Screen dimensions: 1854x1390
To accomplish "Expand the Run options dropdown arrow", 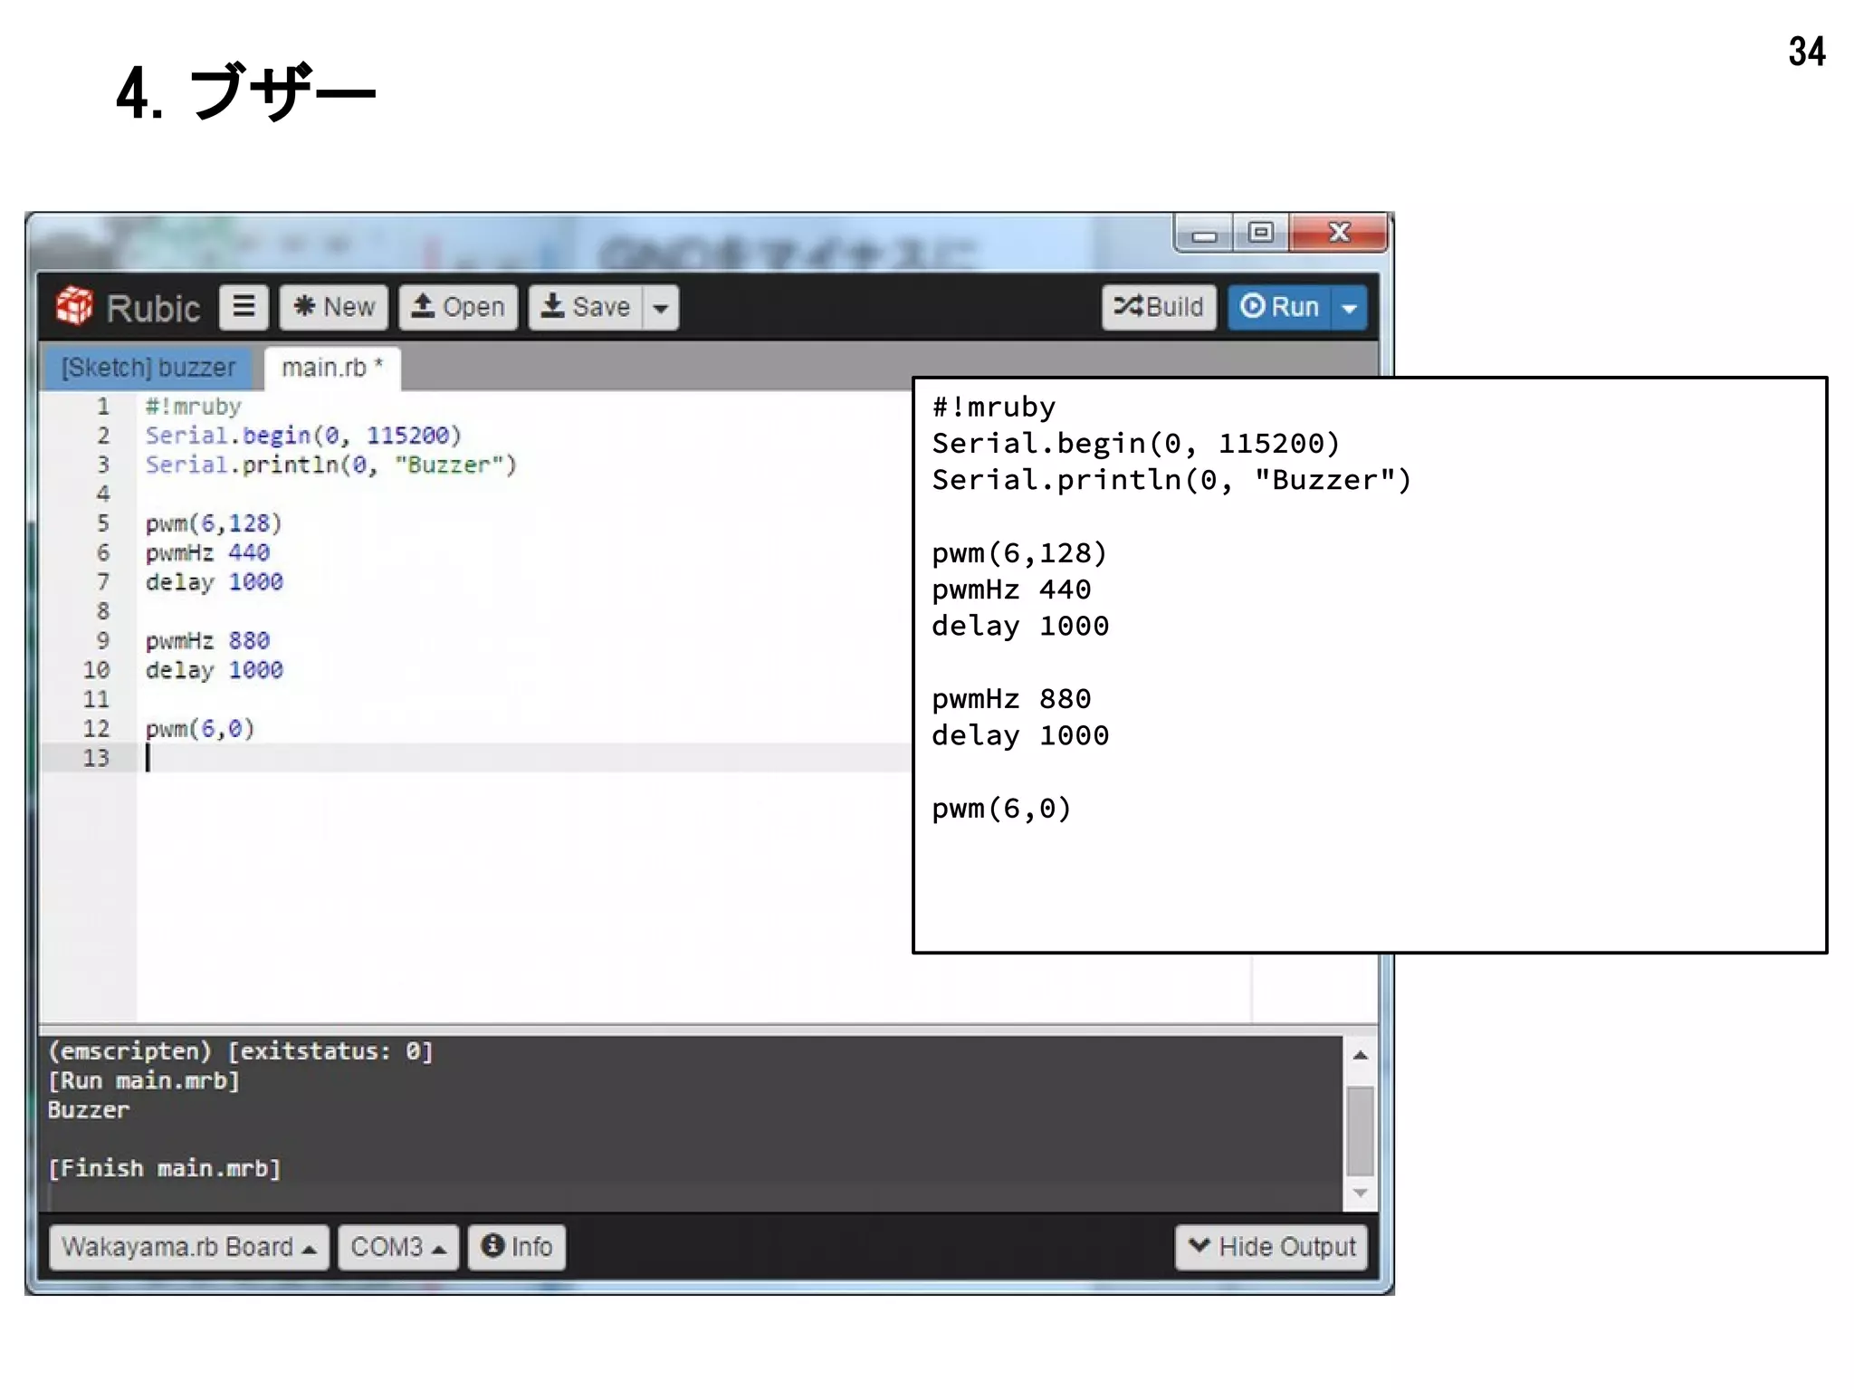I will pyautogui.click(x=1349, y=308).
